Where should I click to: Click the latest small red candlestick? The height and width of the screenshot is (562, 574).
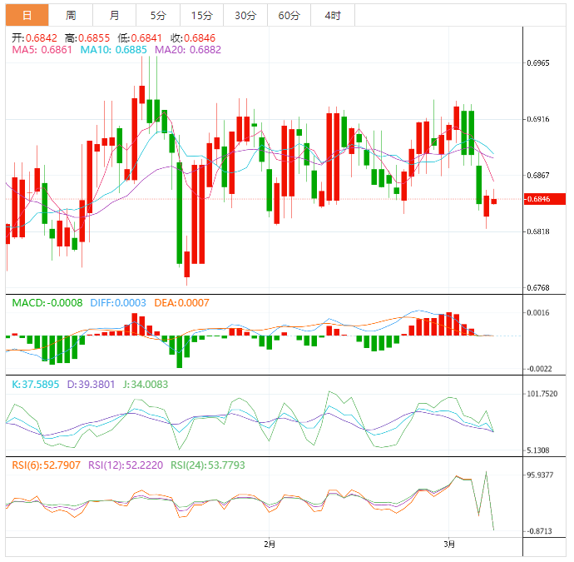(x=494, y=201)
